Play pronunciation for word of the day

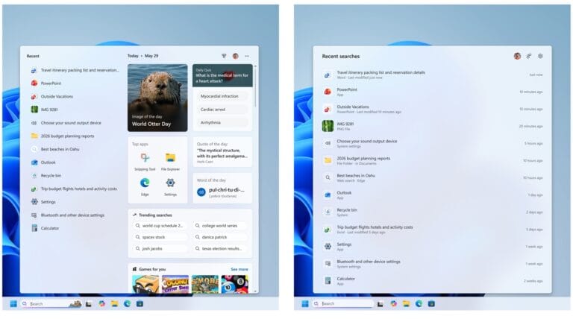tap(201, 192)
